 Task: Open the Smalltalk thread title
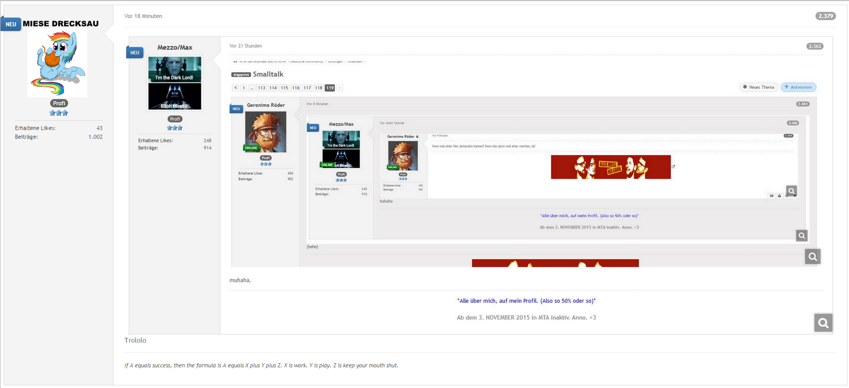pos(268,74)
